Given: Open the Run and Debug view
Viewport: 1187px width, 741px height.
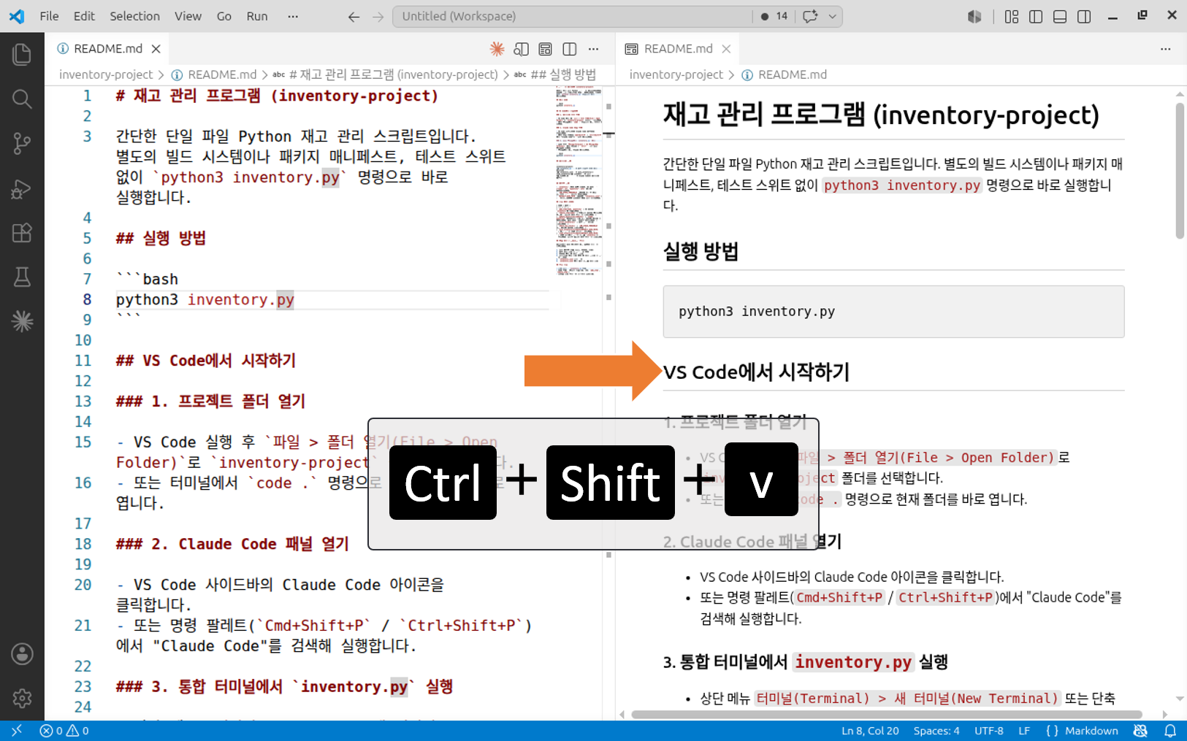Looking at the screenshot, I should (22, 188).
